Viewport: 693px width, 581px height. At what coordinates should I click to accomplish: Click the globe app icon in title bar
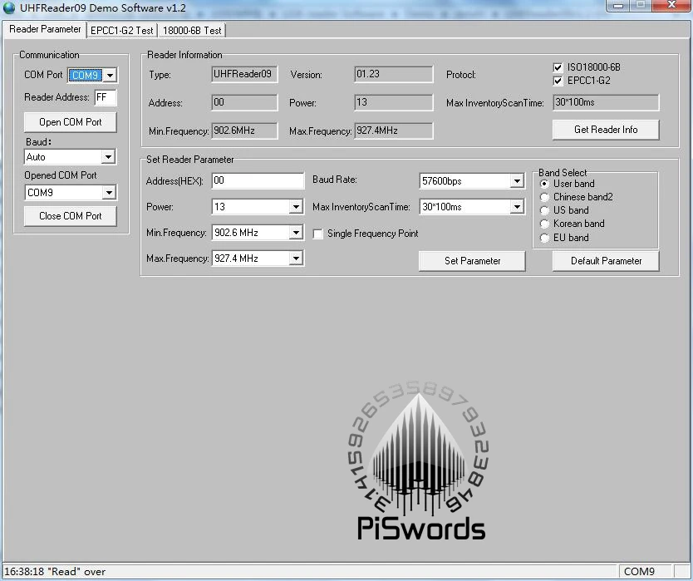click(x=9, y=7)
